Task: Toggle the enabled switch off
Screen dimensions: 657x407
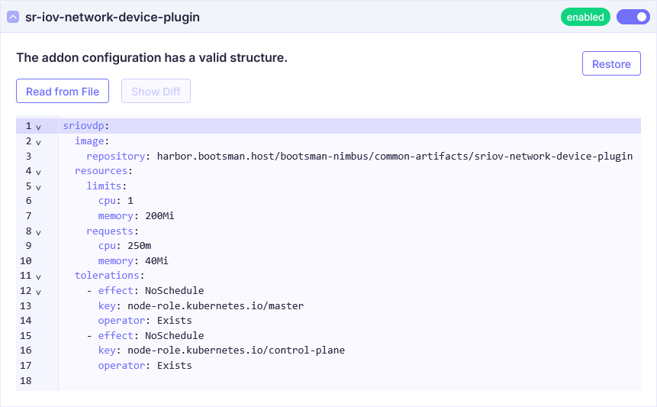Action: coord(633,17)
